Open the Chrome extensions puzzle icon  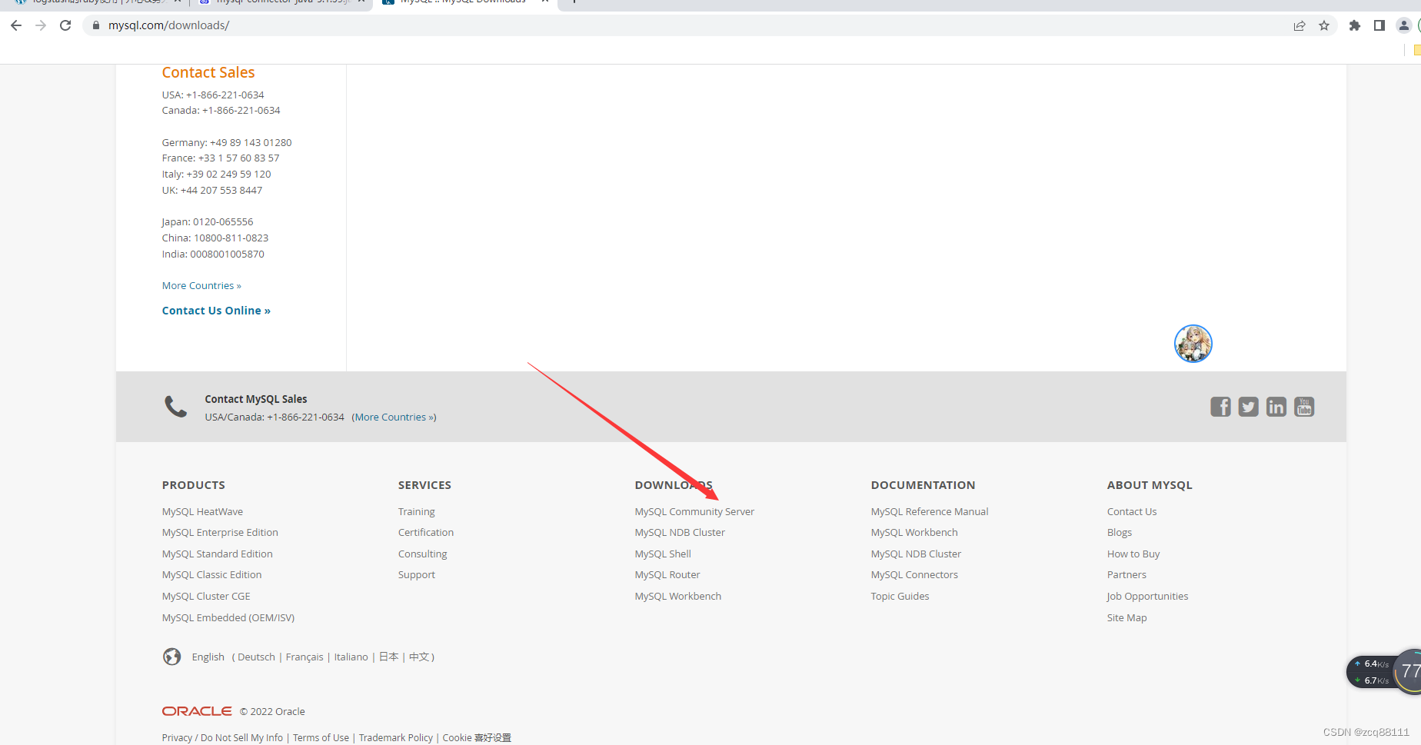1354,25
